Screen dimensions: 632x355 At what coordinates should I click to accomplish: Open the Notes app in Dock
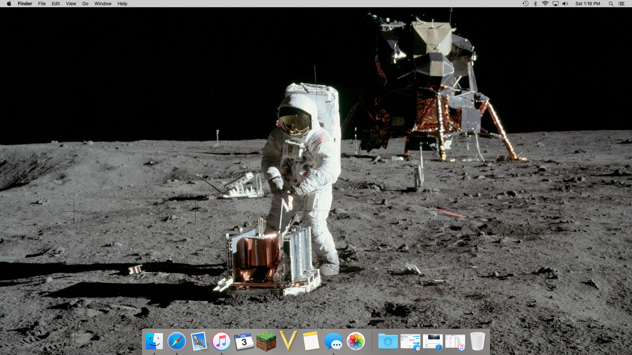coord(311,341)
